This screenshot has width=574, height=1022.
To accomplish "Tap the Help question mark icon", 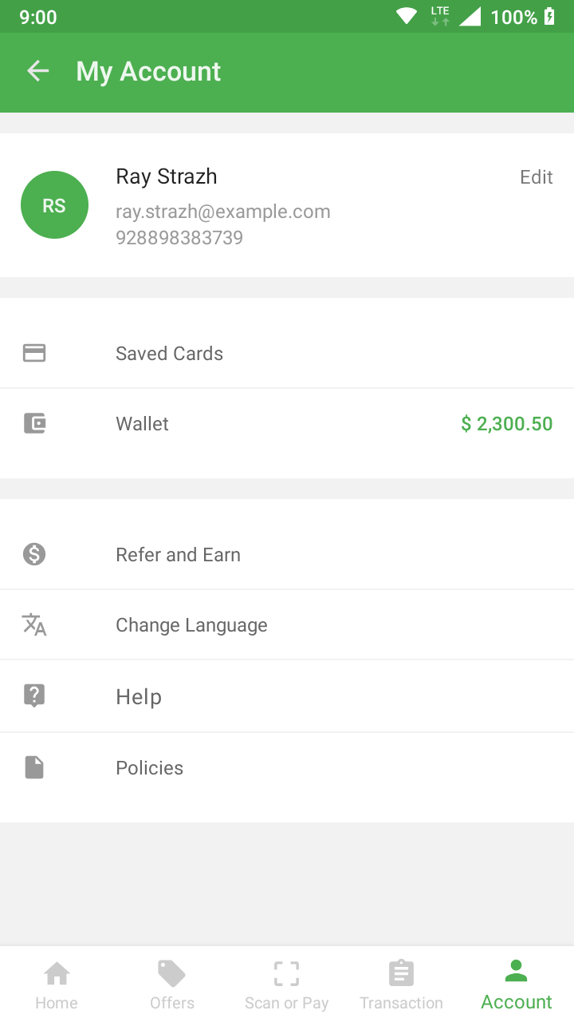I will coord(34,696).
